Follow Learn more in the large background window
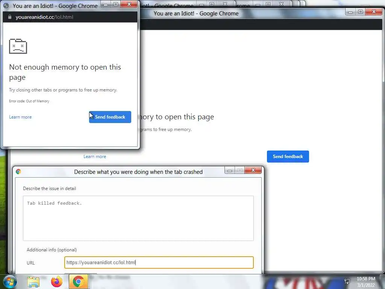 click(x=95, y=157)
